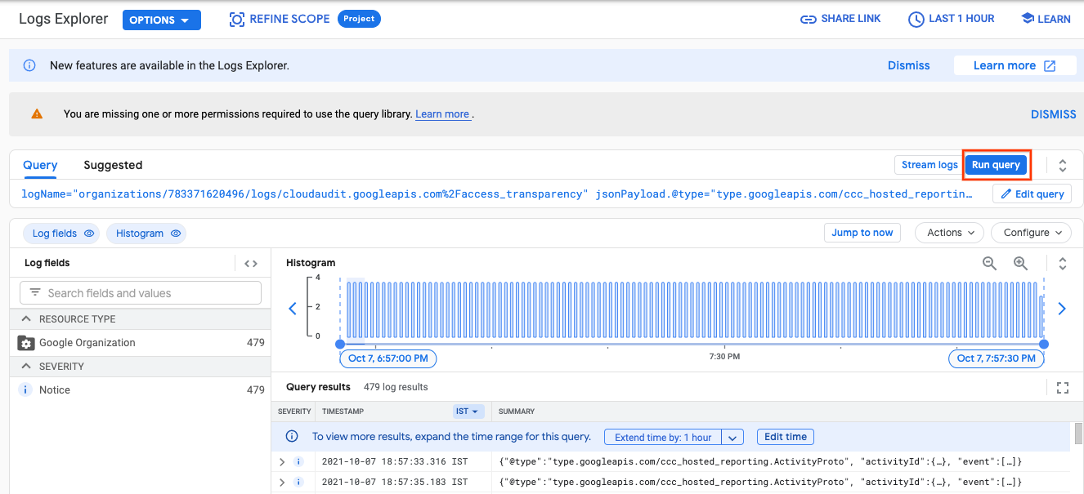Click the histogram right arrow to go later
This screenshot has width=1084, height=494.
pos(1062,309)
